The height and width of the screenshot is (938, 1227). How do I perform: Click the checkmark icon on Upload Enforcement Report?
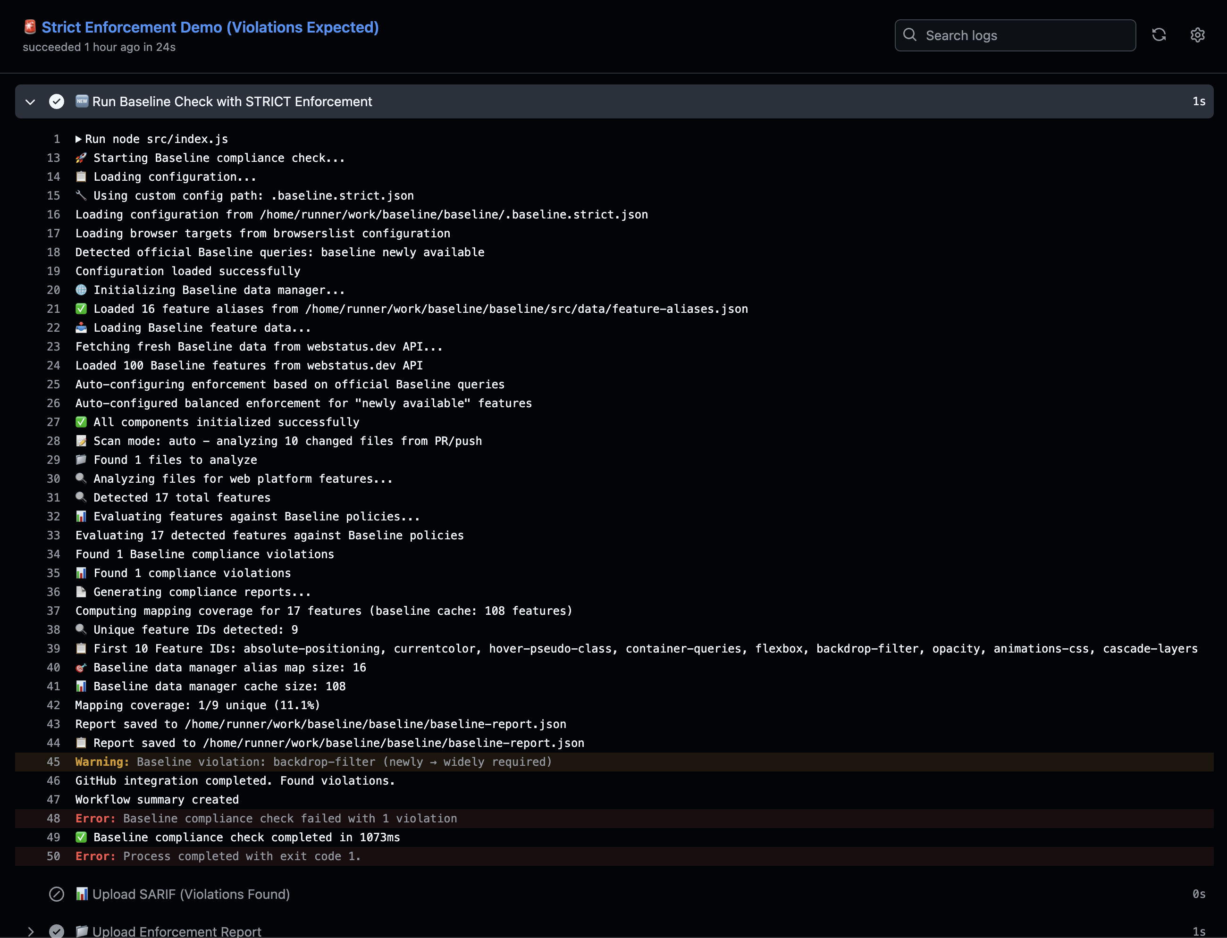pyautogui.click(x=57, y=931)
